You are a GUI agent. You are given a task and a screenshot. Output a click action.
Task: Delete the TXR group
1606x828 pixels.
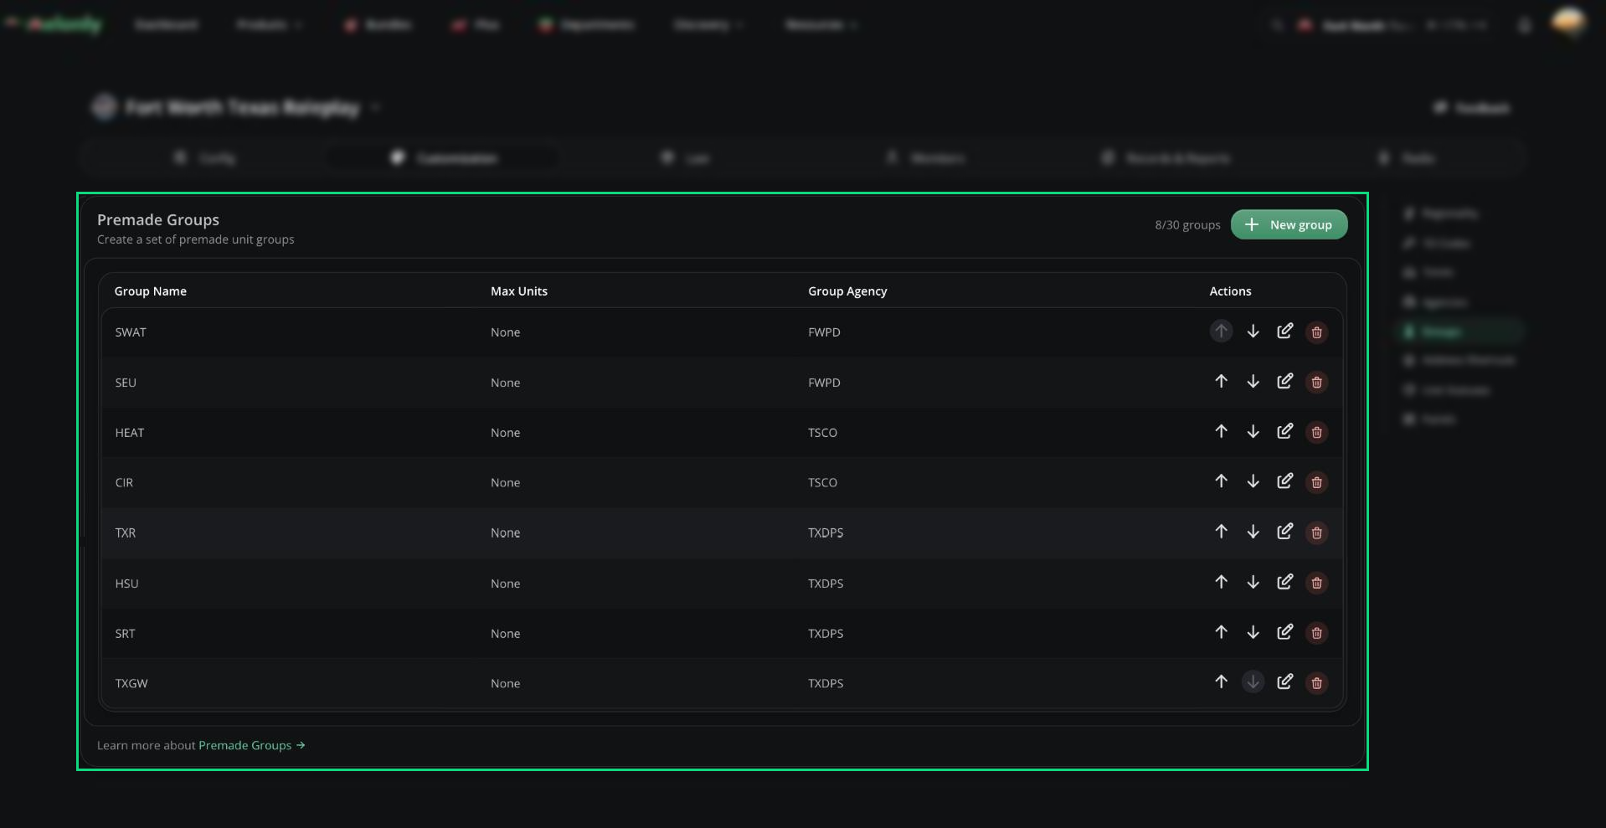coord(1316,532)
